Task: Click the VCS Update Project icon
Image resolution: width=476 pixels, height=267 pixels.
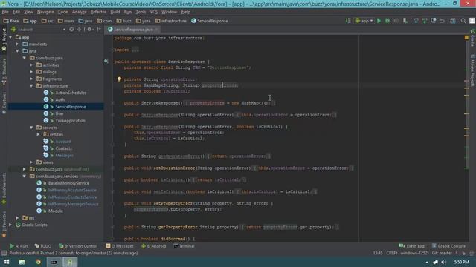Action: (x=416, y=21)
